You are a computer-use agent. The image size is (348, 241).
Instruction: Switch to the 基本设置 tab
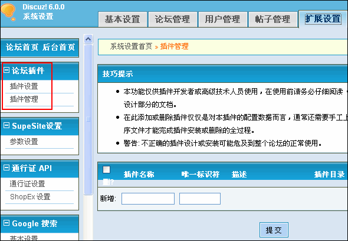tap(123, 19)
